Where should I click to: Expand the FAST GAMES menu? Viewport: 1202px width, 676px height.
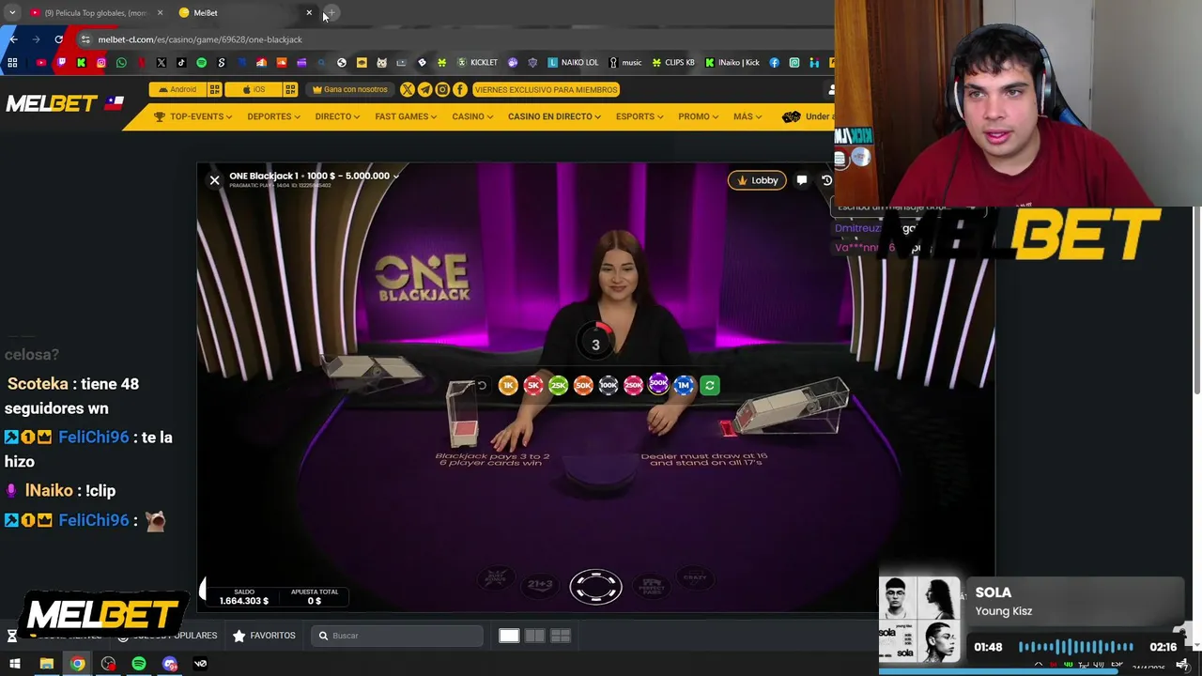(406, 116)
